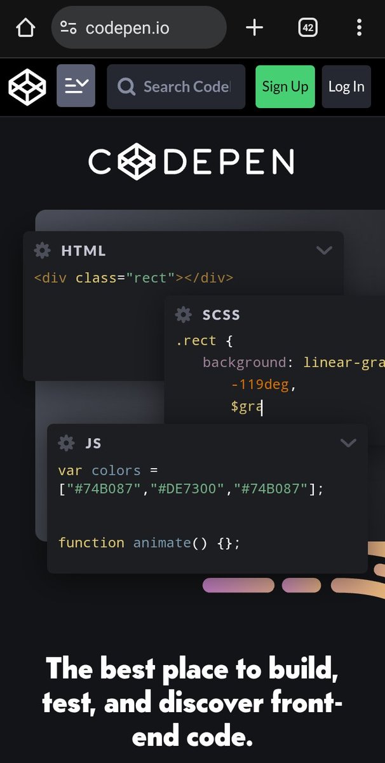This screenshot has width=385, height=763.
Task: Open the browser three-dot menu
Action: (359, 27)
